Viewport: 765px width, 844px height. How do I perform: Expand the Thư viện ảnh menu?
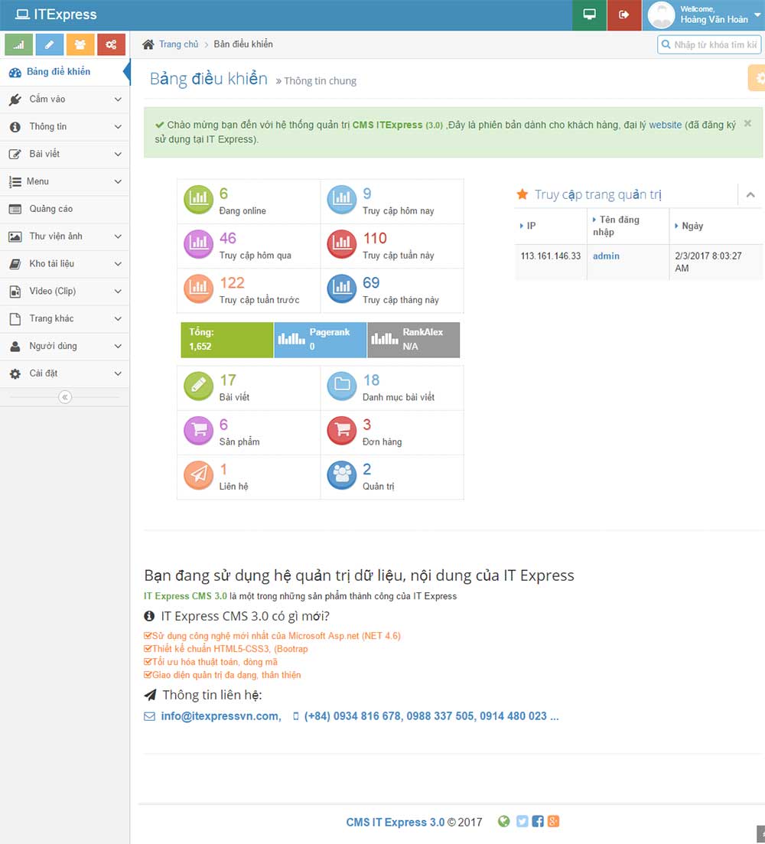pos(64,236)
